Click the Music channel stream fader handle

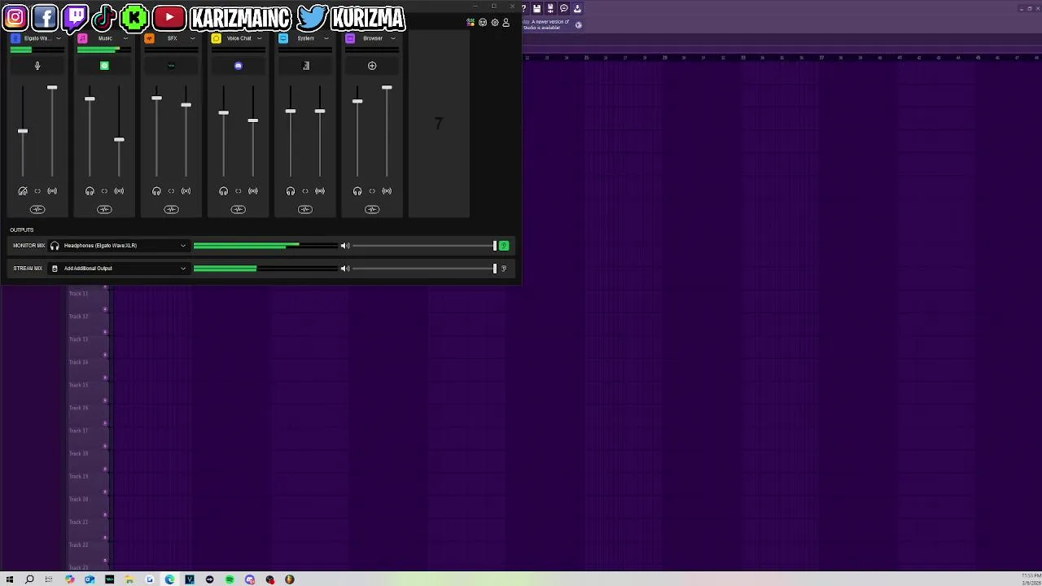tap(119, 140)
